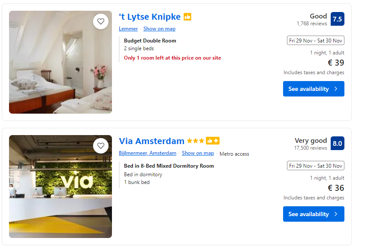This screenshot has width=365, height=250.
Task: Click Via Amsterdam preferred plus badge
Action: tap(213, 141)
